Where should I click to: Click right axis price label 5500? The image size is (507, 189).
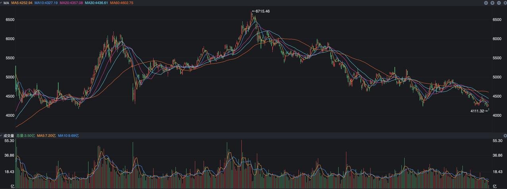tap(497, 58)
